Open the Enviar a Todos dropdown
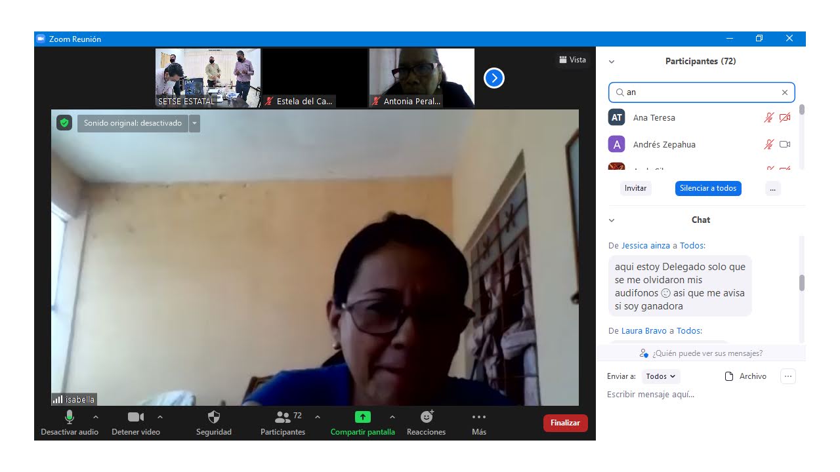 click(661, 376)
